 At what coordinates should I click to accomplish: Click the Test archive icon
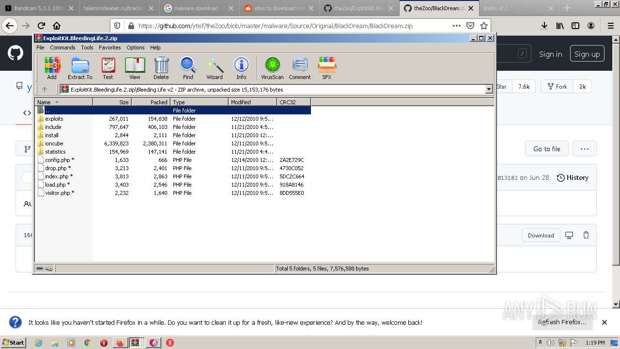108,68
